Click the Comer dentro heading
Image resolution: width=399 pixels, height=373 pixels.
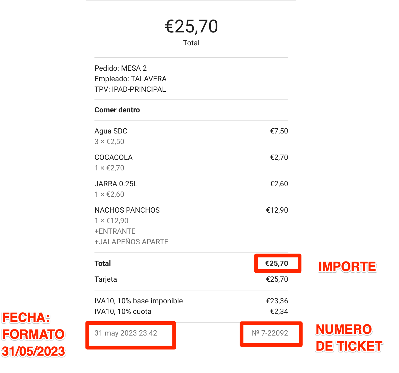(117, 110)
